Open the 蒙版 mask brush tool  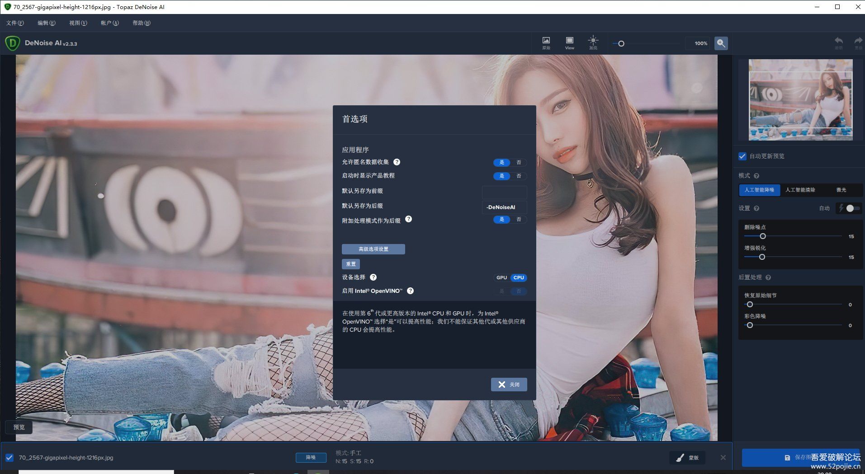coord(687,457)
